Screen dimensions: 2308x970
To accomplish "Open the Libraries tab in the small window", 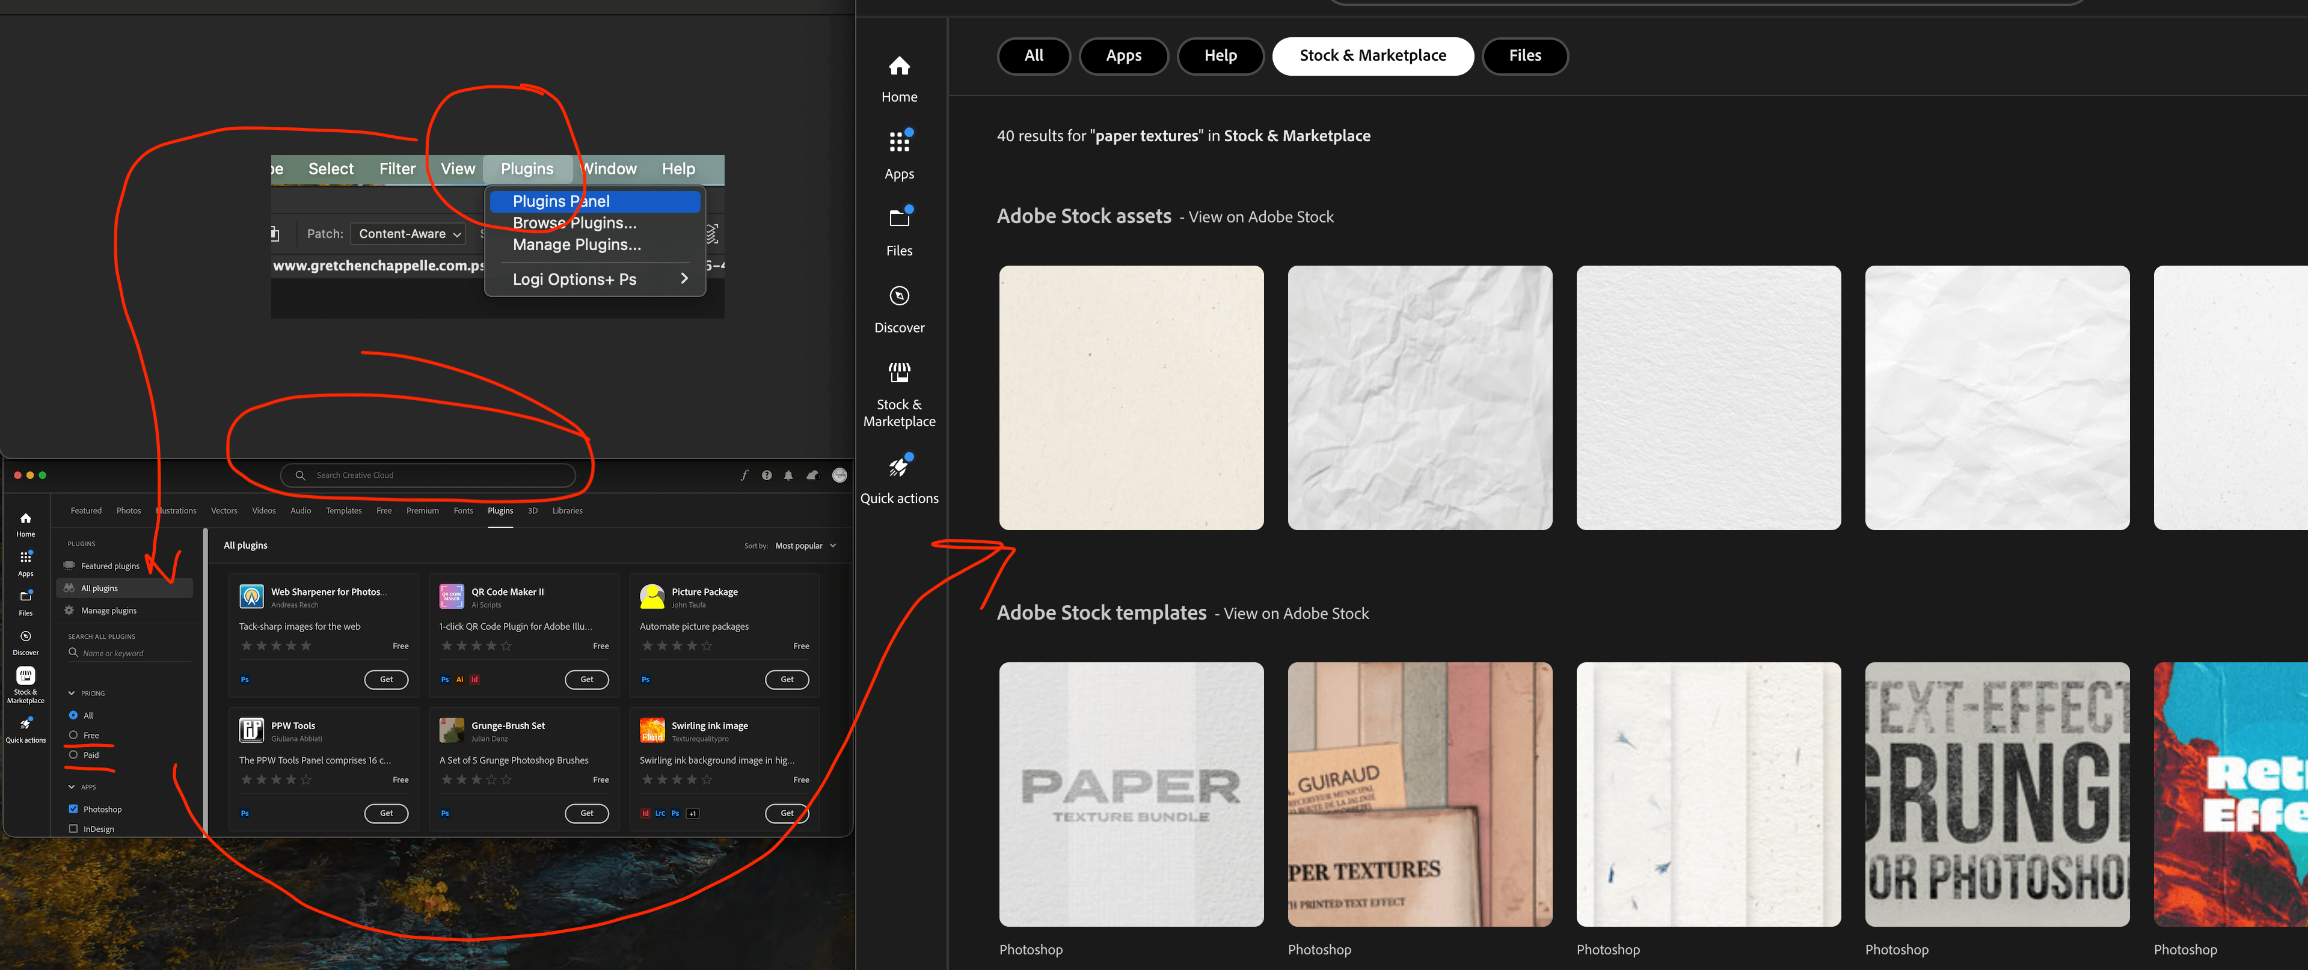I will click(567, 510).
